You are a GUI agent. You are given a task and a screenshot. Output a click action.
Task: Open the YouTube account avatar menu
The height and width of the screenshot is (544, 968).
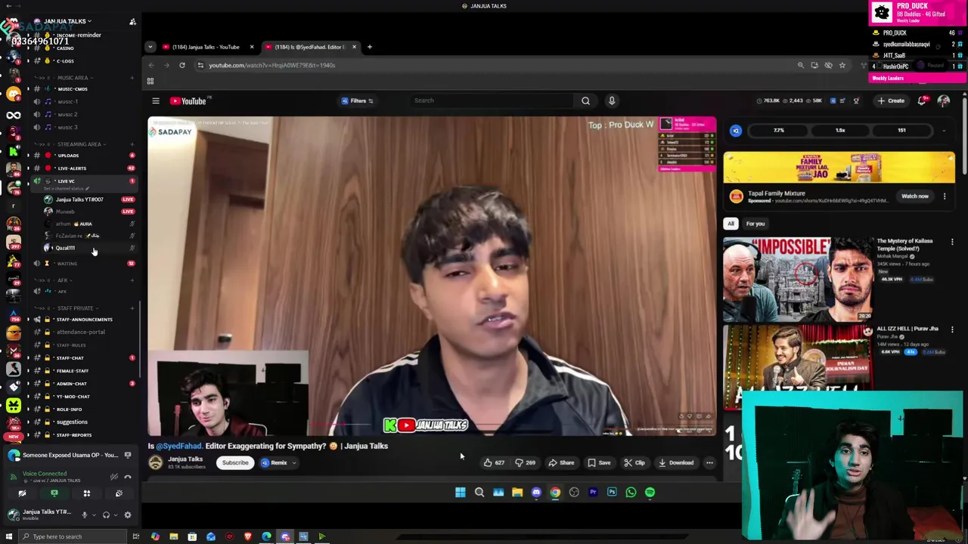tap(944, 100)
